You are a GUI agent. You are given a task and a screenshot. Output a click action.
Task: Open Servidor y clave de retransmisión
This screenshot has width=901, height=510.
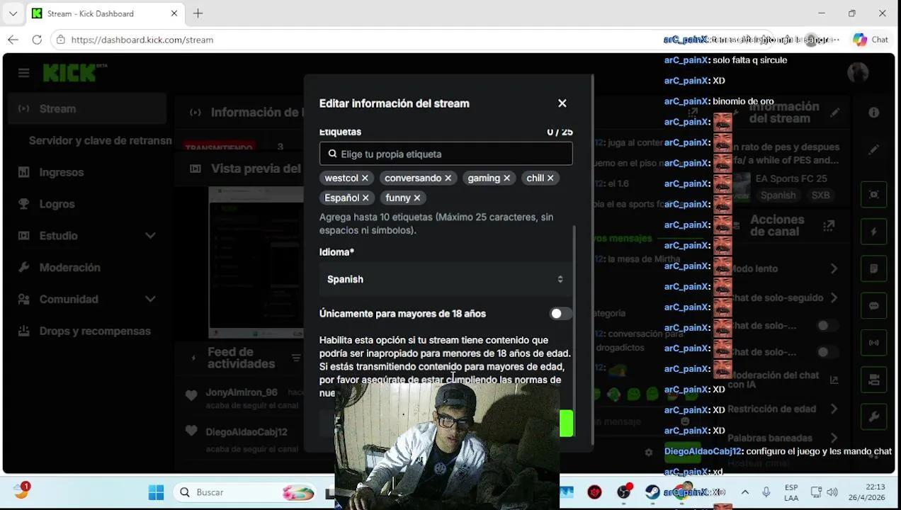tap(100, 140)
